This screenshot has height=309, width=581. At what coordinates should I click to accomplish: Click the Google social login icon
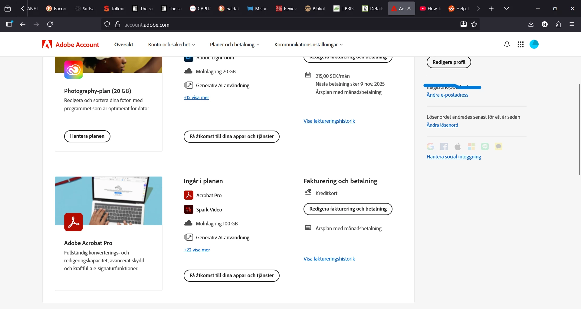430,147
